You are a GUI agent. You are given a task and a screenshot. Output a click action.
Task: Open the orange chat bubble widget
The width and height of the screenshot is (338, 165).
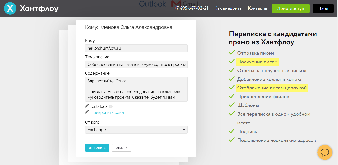325,152
